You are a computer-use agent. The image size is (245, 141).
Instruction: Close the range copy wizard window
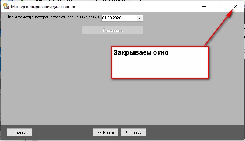236,6
